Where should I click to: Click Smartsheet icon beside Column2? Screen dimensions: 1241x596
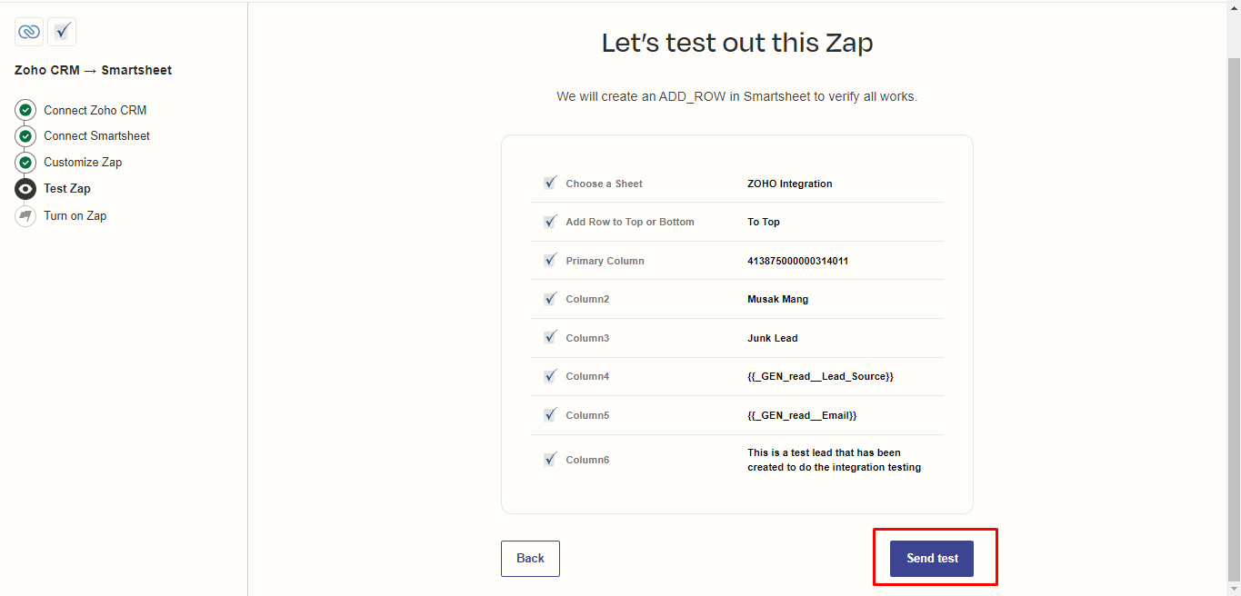(549, 299)
